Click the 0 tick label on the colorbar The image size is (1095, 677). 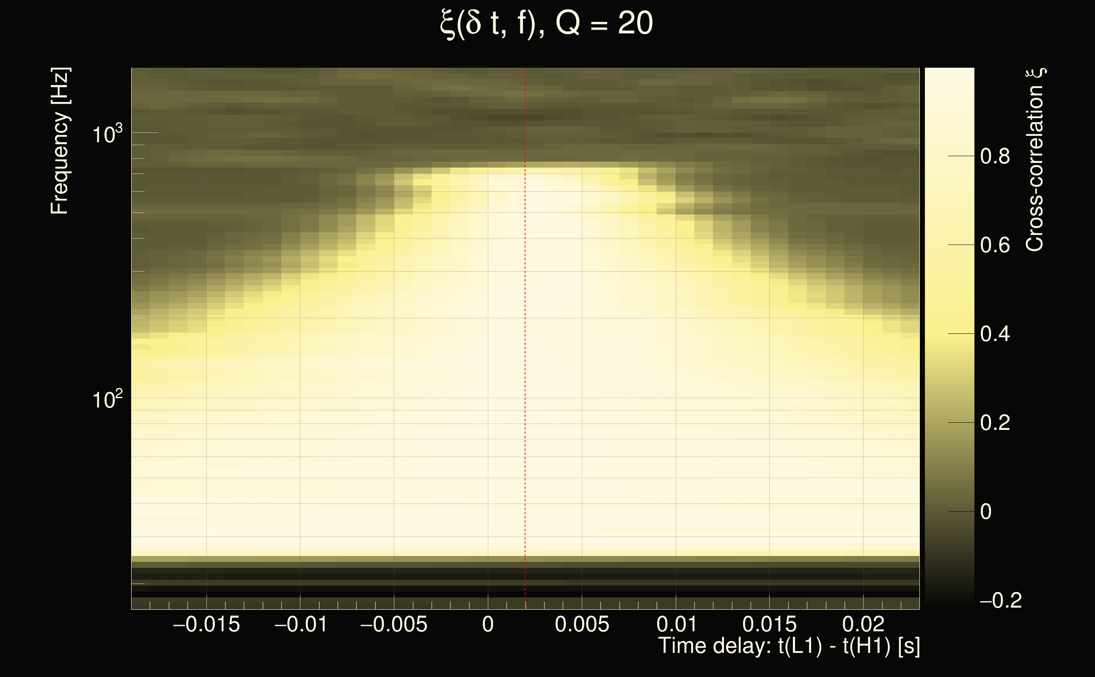click(986, 511)
